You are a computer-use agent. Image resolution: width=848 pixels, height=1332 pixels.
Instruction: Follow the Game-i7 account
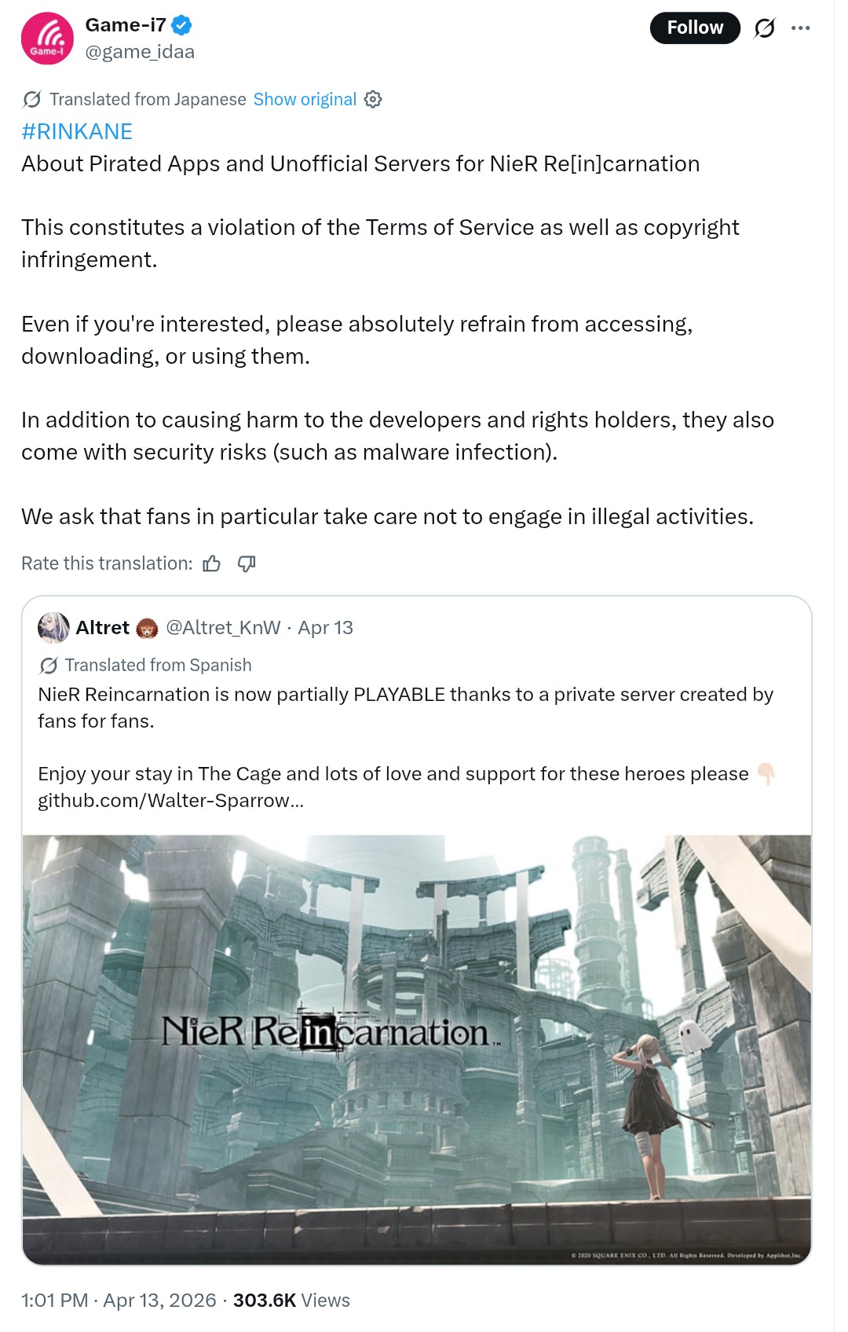coord(695,28)
